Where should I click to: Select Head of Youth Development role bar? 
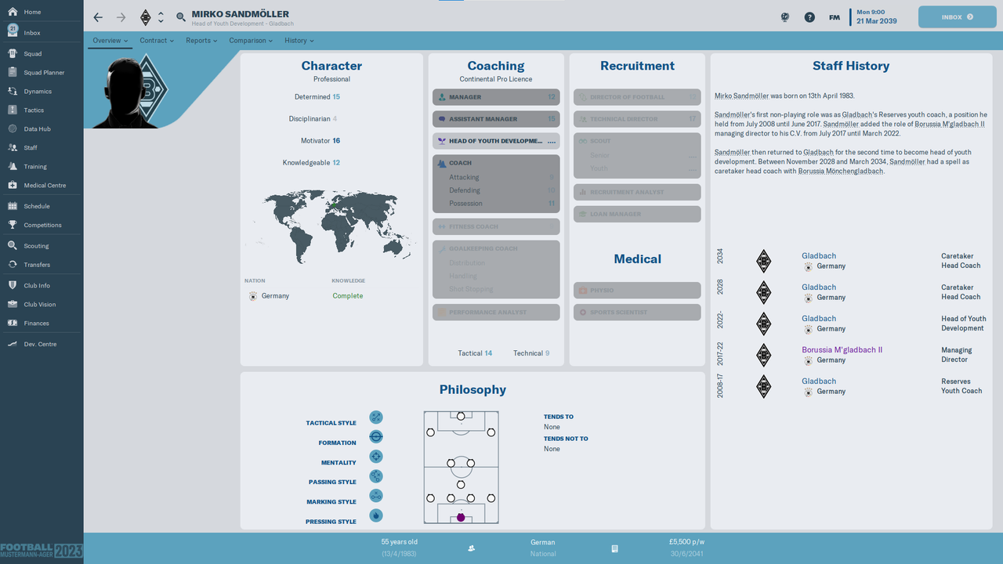tap(496, 141)
